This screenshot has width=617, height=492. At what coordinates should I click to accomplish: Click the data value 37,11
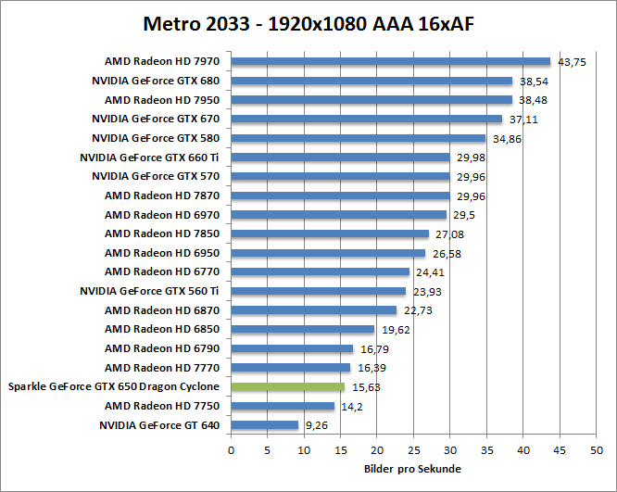[523, 120]
